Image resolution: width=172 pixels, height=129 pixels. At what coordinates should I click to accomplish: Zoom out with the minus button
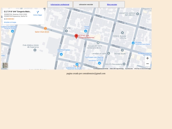click(x=147, y=64)
